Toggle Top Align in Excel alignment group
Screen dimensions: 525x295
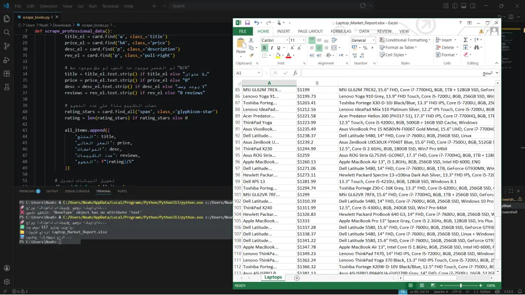(x=312, y=40)
